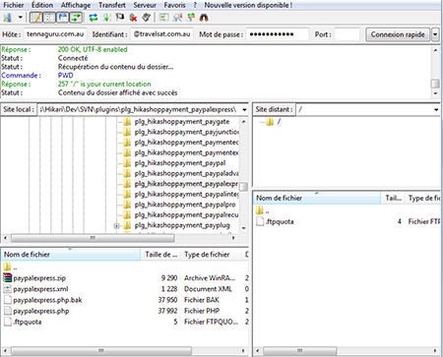The image size is (443, 357).
Task: Toggle the local directory tree view
Action: point(49,18)
